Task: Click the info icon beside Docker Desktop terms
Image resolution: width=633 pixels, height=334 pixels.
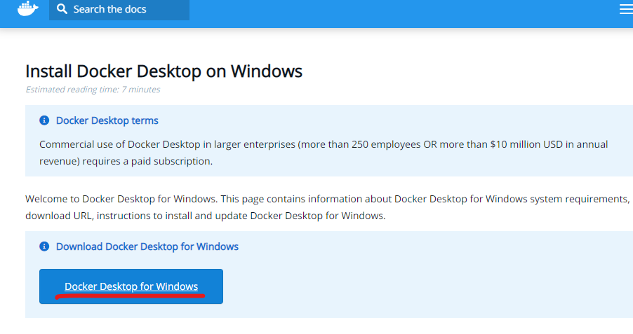Action: (x=44, y=120)
